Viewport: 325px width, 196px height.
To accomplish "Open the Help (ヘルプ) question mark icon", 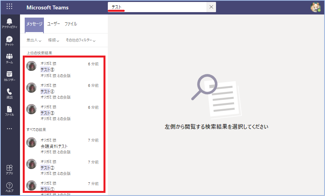I will click(9, 187).
